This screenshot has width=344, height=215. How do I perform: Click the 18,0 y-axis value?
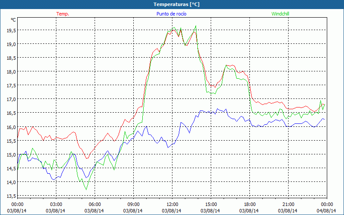11,72
